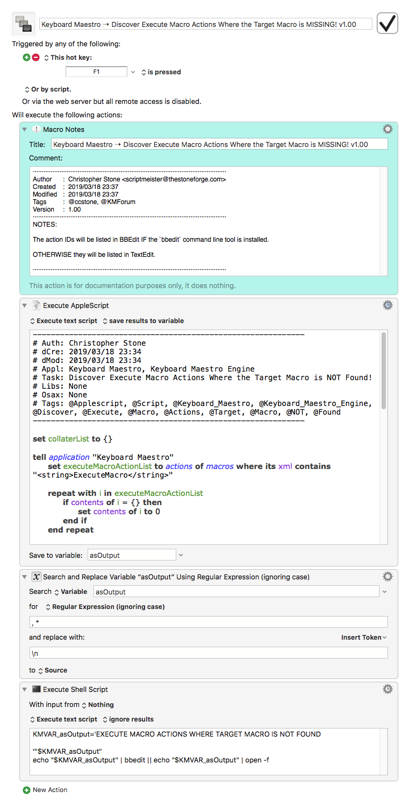
Task: Click inside the Macro Notes comment text area
Action: [209, 221]
